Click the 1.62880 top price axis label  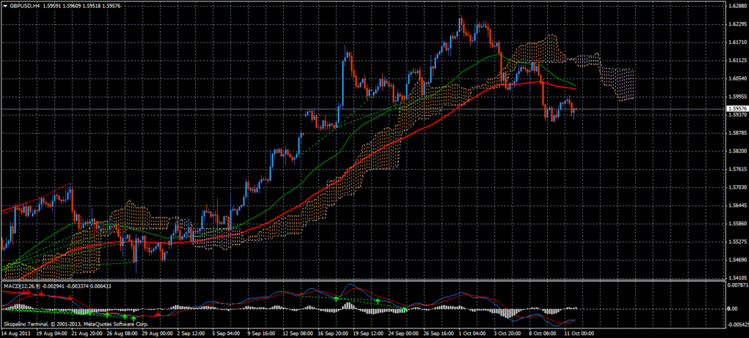pos(734,6)
